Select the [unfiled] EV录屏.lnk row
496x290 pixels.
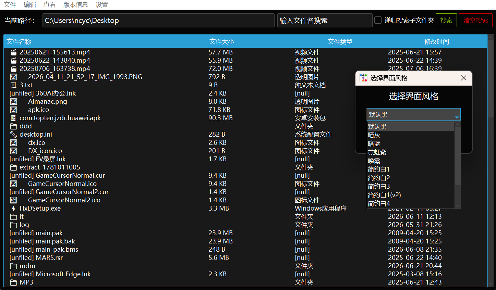pyautogui.click(x=245, y=159)
